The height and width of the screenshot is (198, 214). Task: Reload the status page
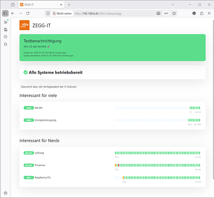click(28, 13)
